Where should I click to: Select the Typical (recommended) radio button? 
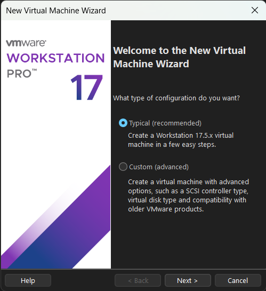123,123
